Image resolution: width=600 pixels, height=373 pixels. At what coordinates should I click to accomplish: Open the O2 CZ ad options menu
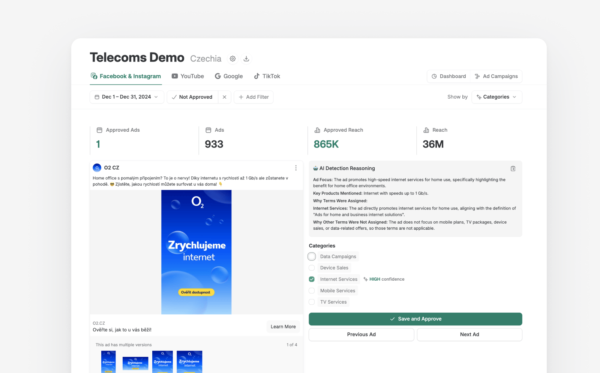click(x=296, y=168)
